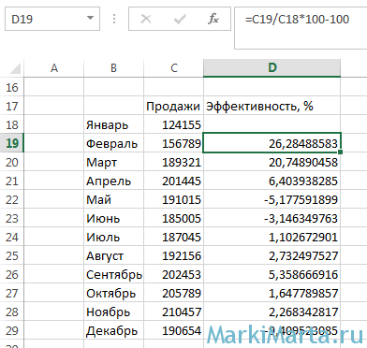Click the sales value 190654
367x348 pixels.
point(173,330)
